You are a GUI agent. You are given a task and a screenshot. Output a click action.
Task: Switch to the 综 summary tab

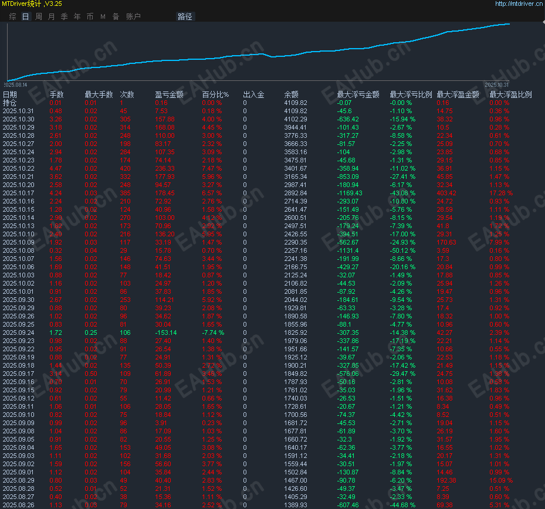click(x=13, y=16)
